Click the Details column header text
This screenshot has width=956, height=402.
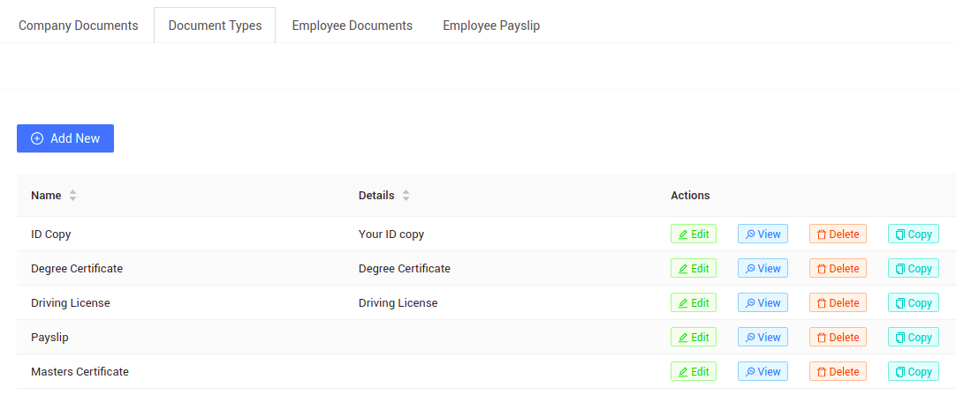coord(376,196)
